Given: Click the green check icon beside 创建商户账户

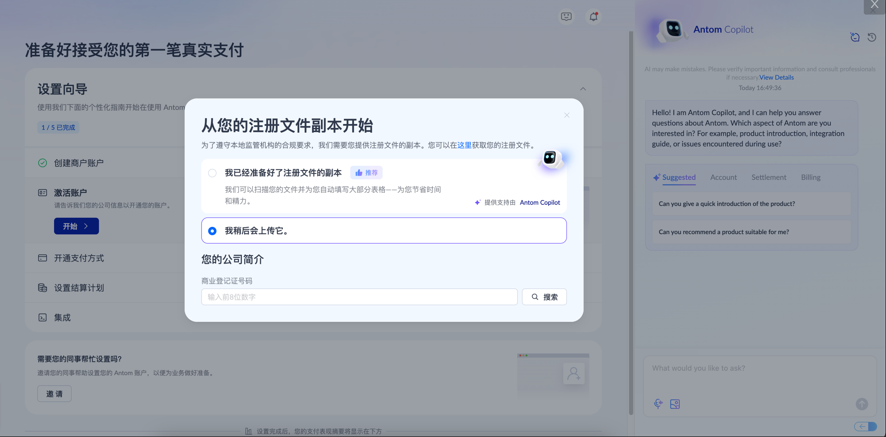Looking at the screenshot, I should (x=42, y=163).
